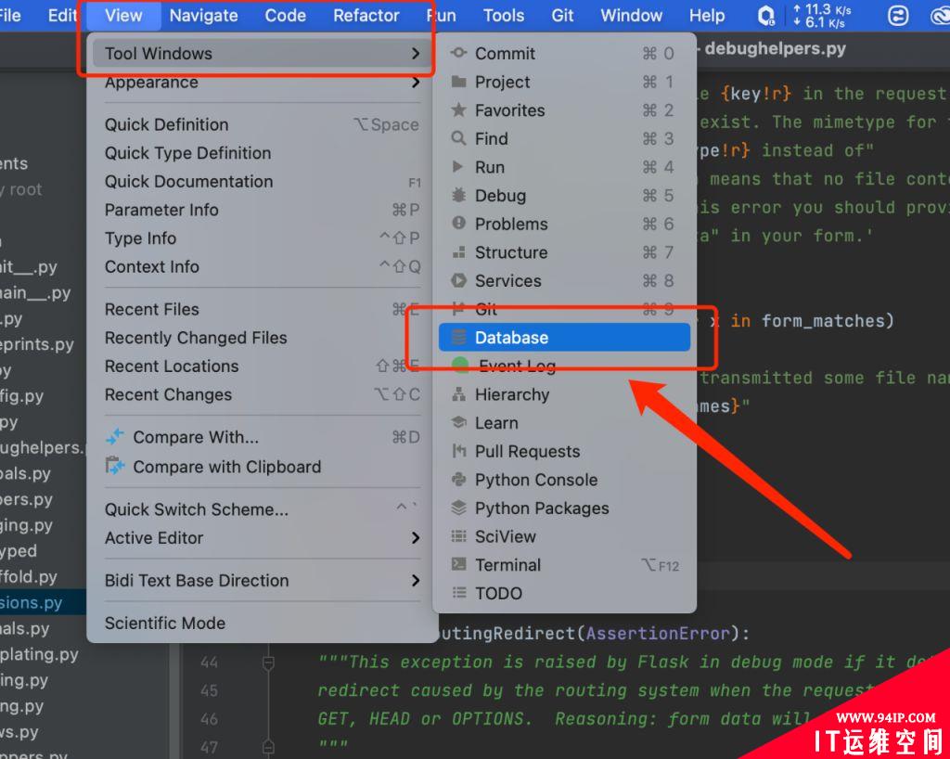
Task: Click the Run play icon
Action: 458,167
